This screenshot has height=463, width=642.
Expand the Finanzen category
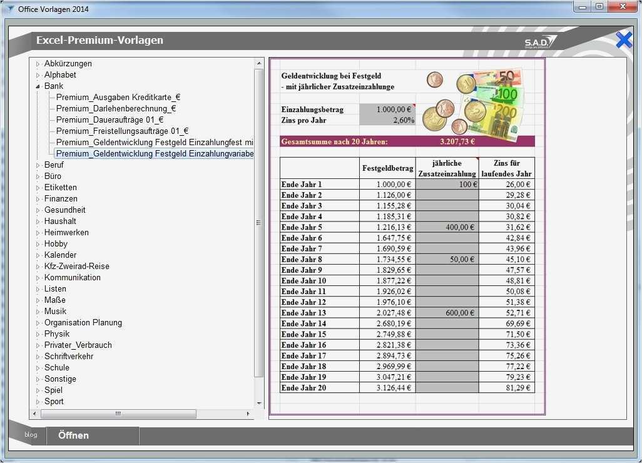pos(39,198)
